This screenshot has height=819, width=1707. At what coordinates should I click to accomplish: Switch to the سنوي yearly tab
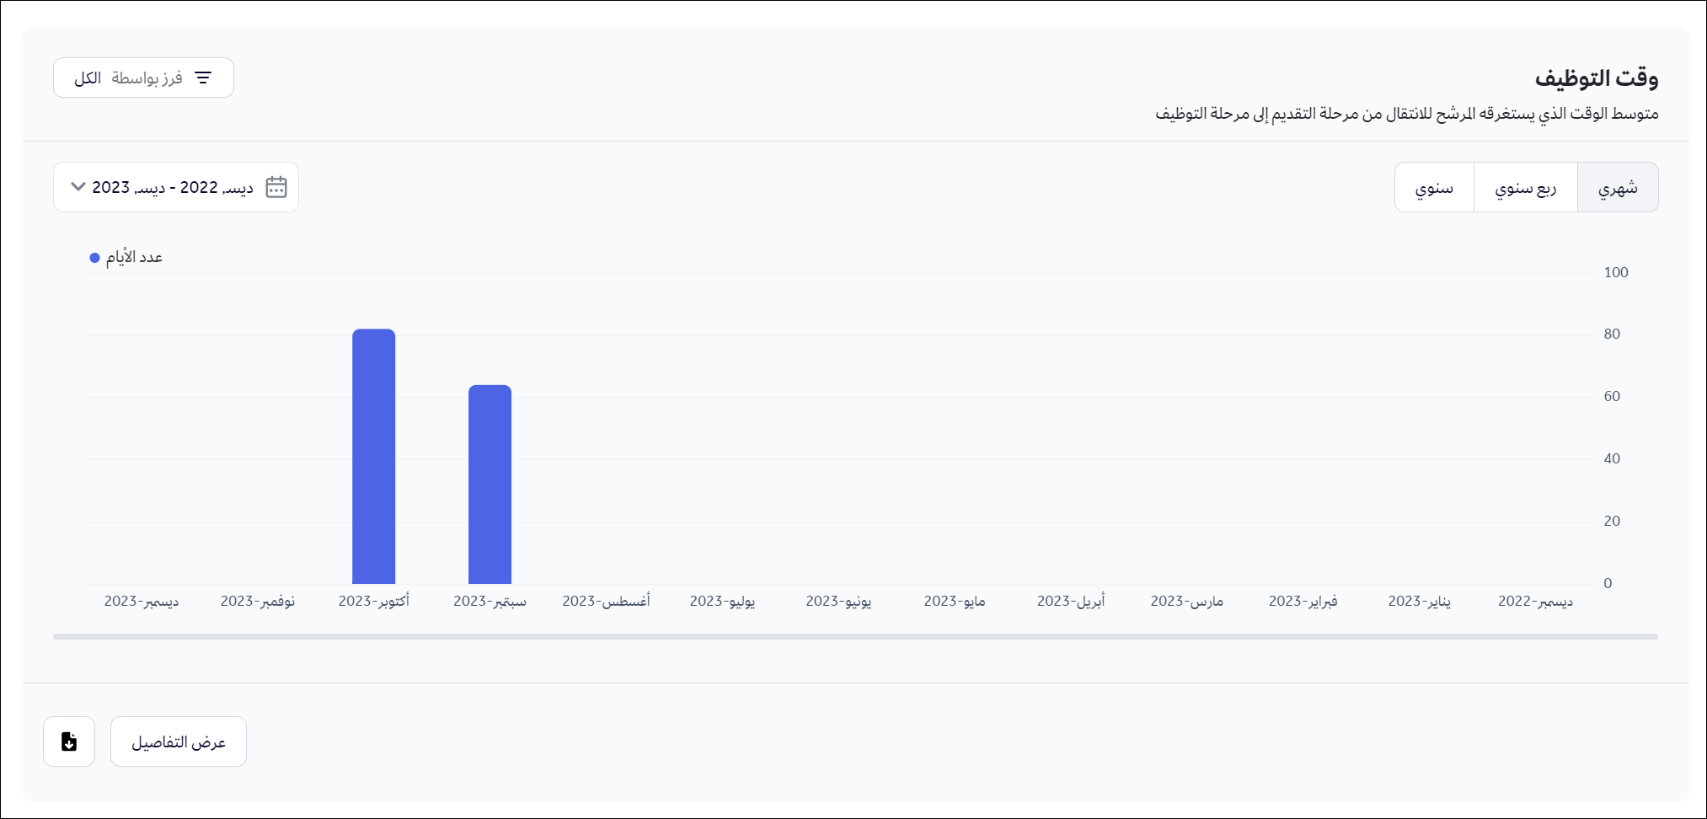click(1434, 187)
